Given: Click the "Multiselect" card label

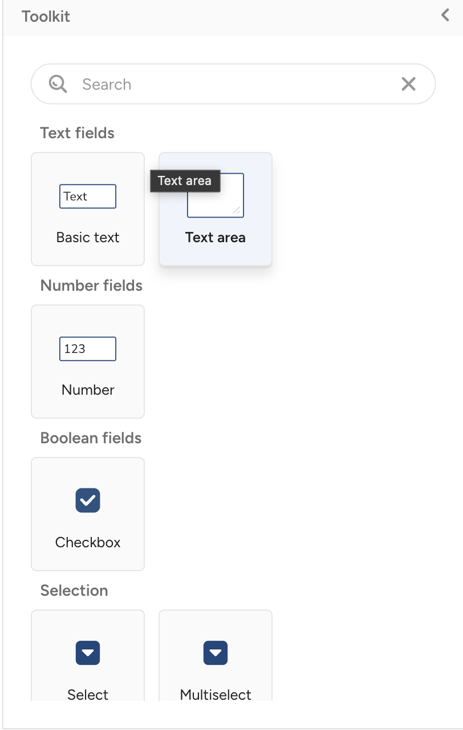Looking at the screenshot, I should [216, 695].
